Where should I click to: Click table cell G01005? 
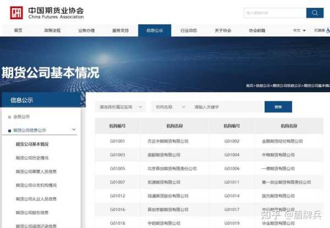click(x=118, y=168)
